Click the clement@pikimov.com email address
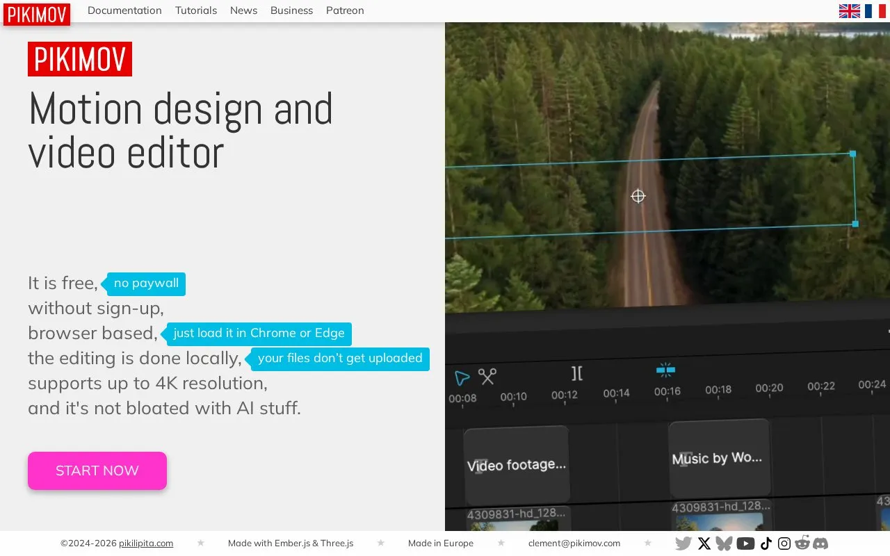 [x=574, y=543]
